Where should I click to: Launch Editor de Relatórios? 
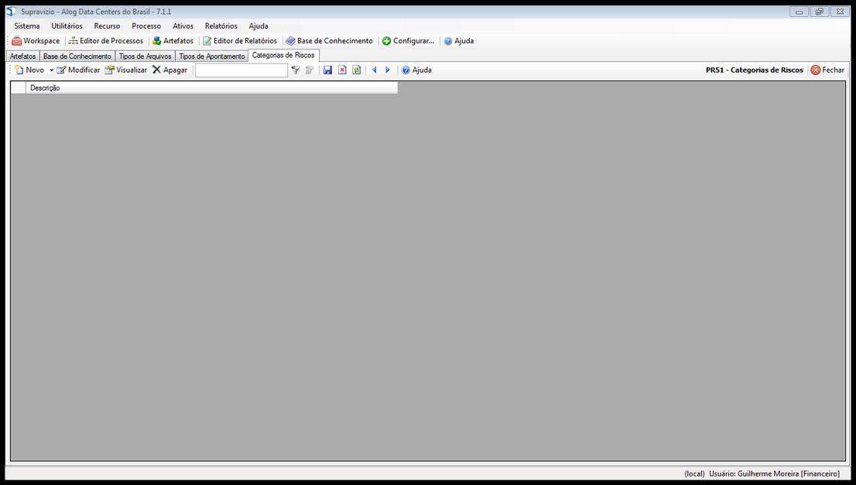[x=240, y=41]
